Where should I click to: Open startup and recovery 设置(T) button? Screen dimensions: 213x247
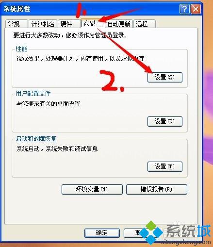[x=165, y=166]
